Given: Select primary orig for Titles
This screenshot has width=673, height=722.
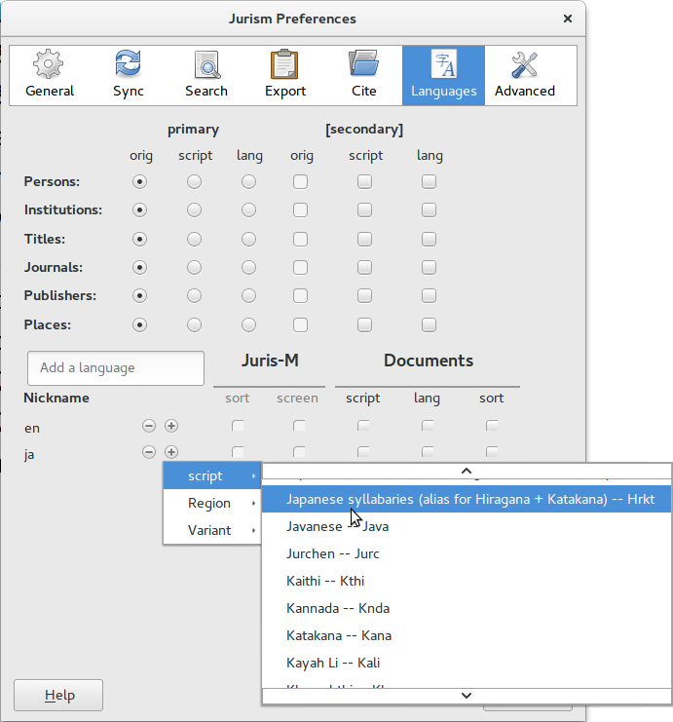Looking at the screenshot, I should click(x=139, y=240).
